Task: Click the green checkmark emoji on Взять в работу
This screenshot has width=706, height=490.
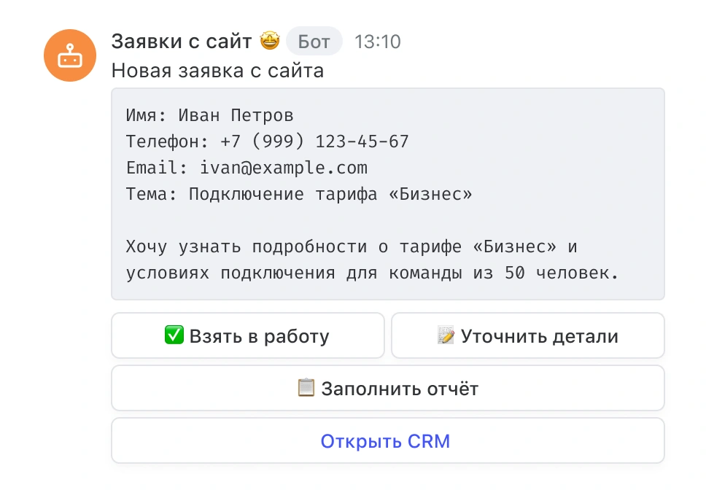Action: [x=175, y=336]
